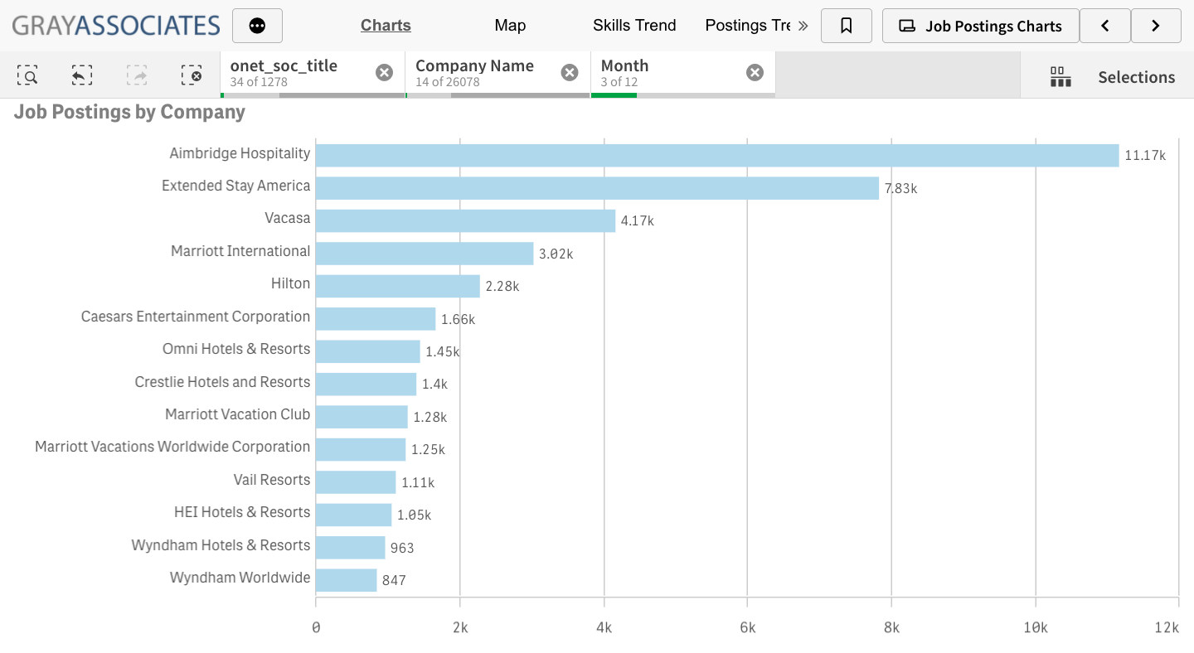Expand the overflow tabs chevron
This screenshot has height=653, width=1194.
coord(803,26)
